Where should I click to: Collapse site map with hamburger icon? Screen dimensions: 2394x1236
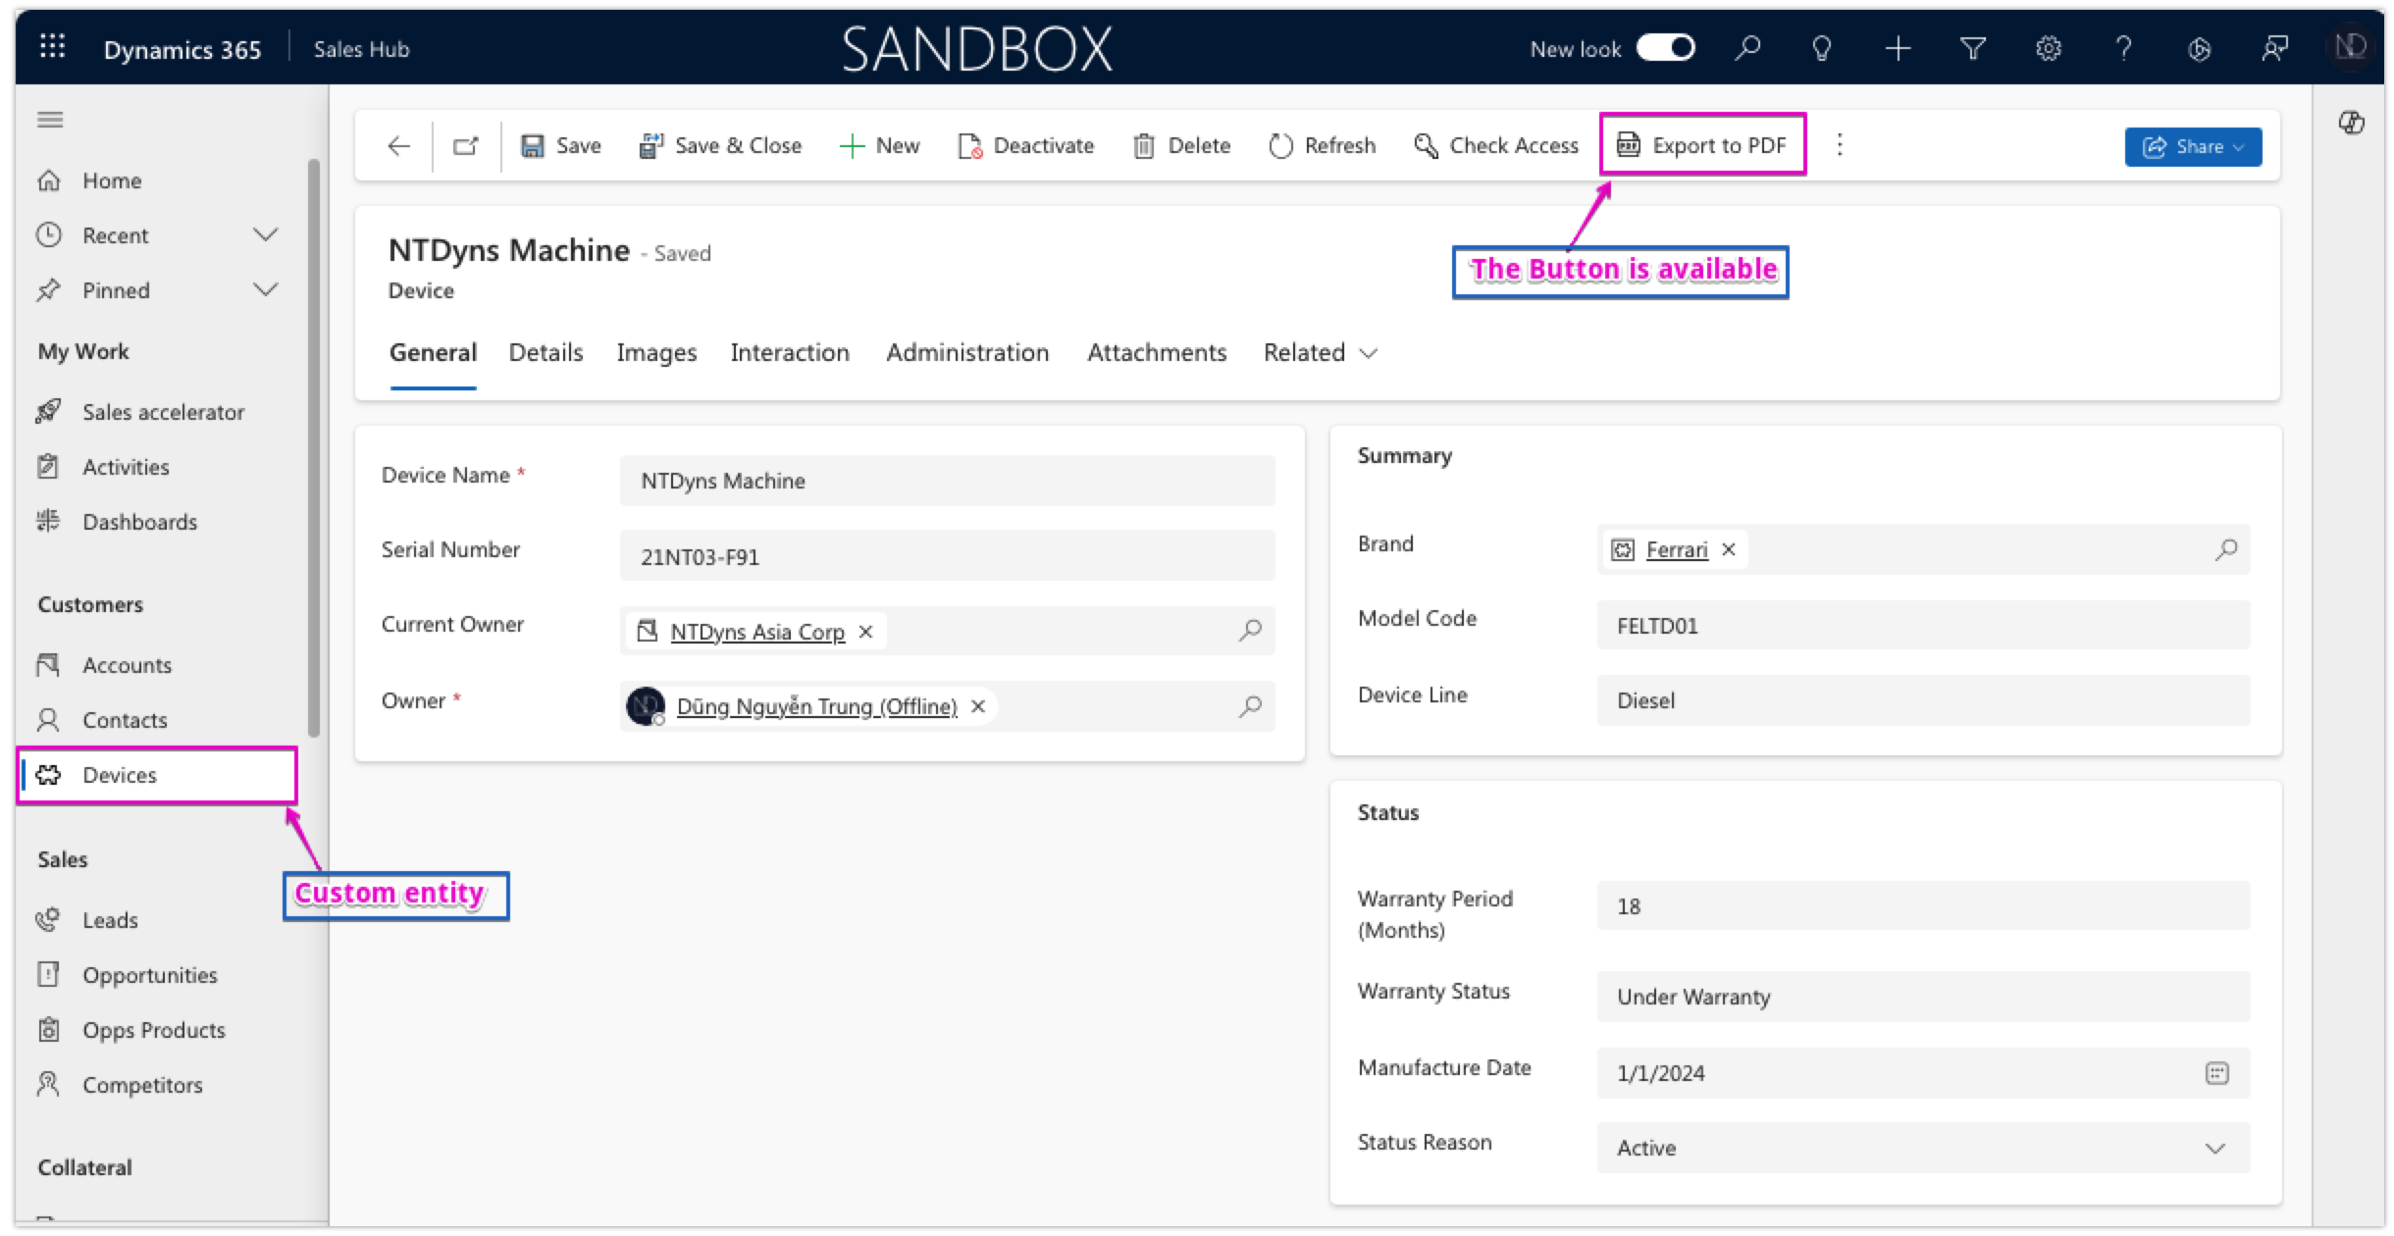[50, 120]
